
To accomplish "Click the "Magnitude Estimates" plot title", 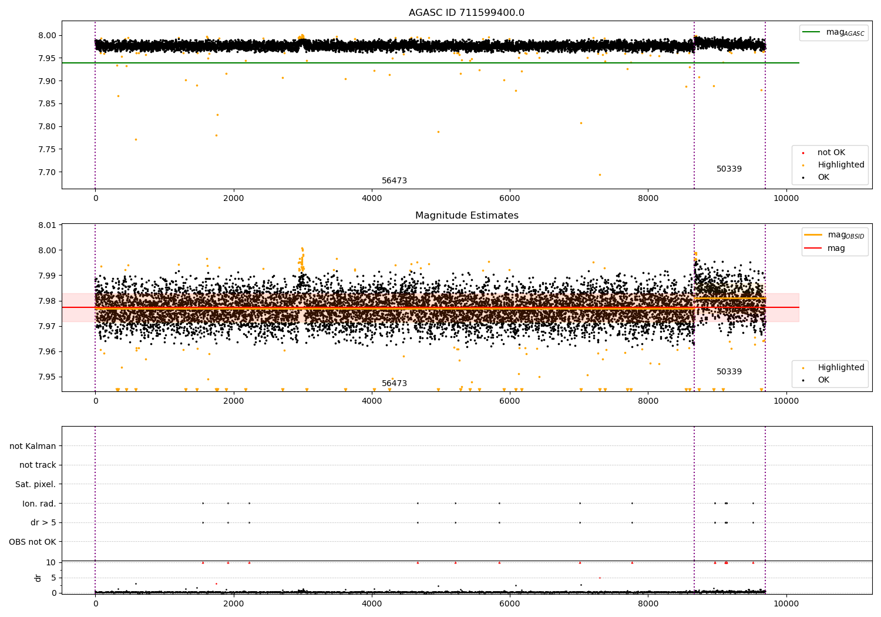I will click(x=467, y=216).
